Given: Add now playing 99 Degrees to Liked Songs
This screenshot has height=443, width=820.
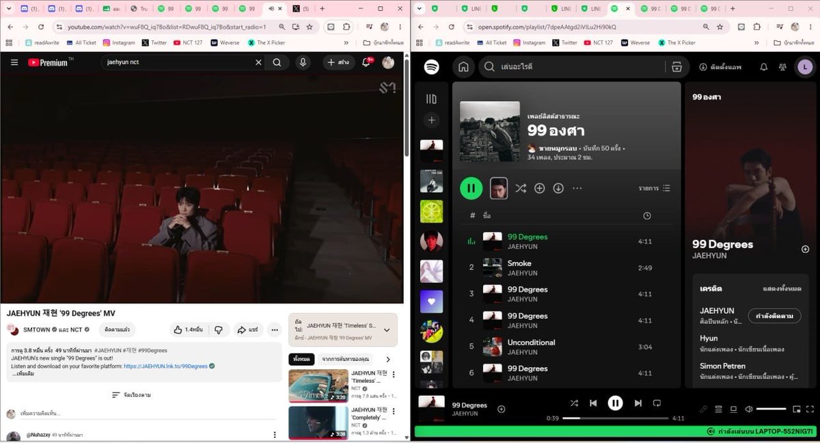Looking at the screenshot, I should coord(501,409).
